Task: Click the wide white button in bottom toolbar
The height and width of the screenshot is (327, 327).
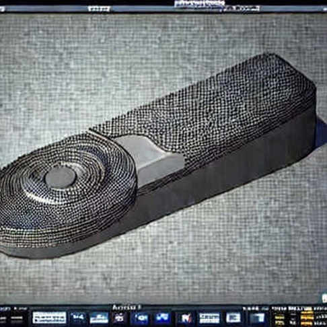Action: (x=49, y=318)
